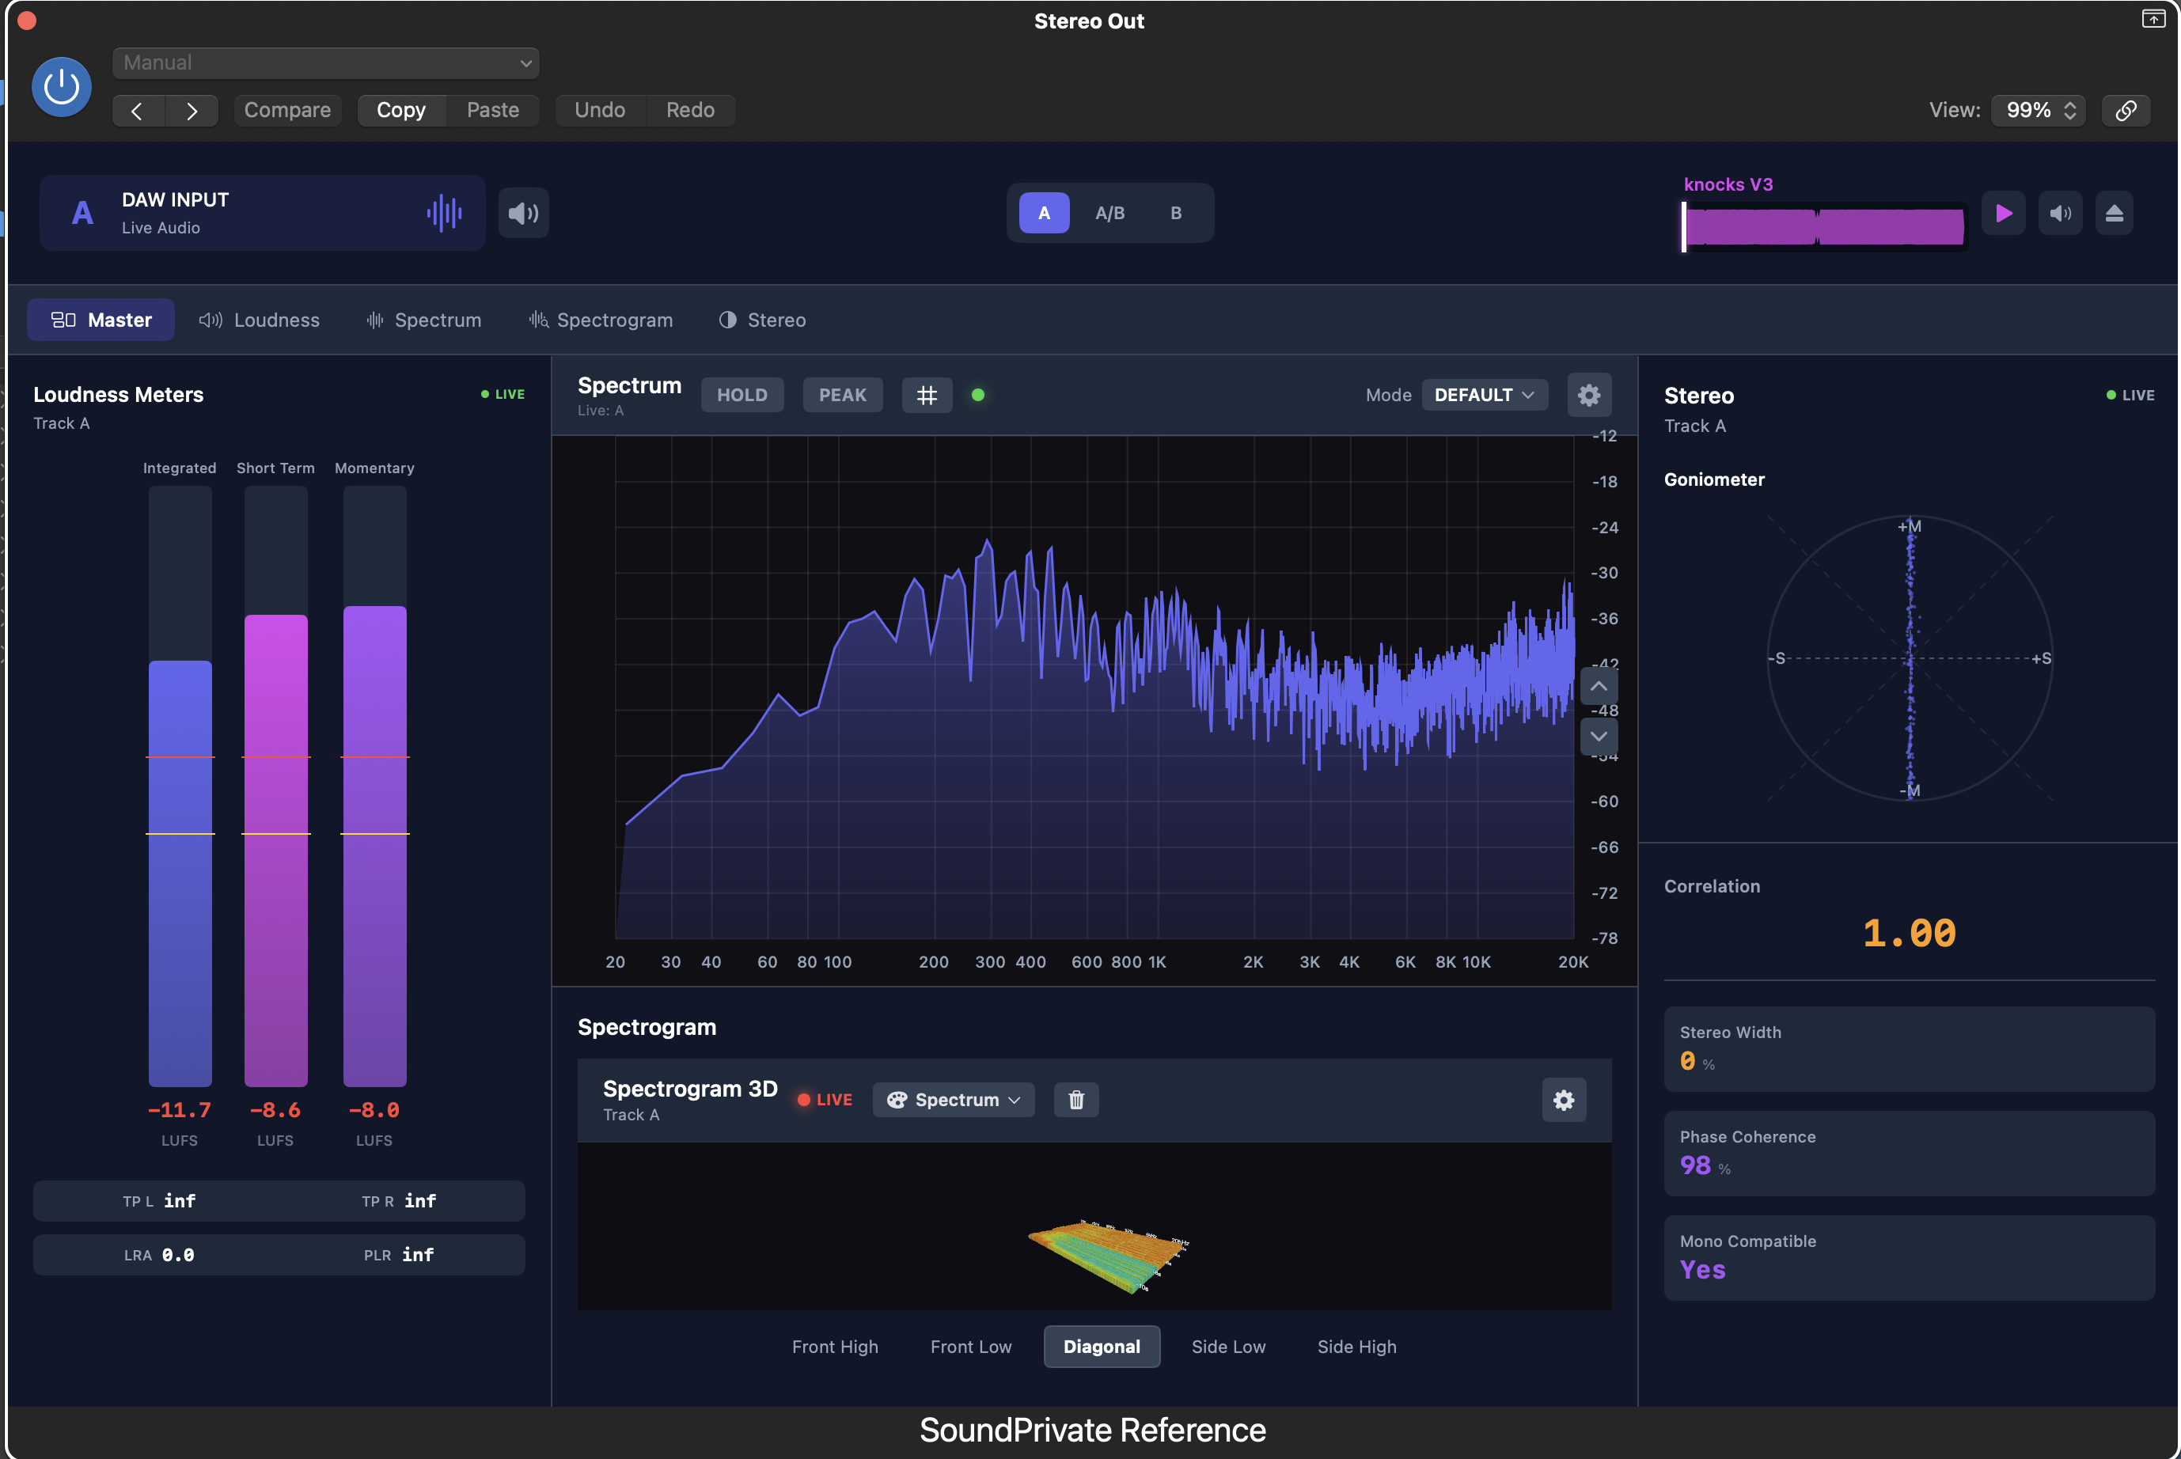Toggle the spectrum grid icon

pyautogui.click(x=927, y=396)
